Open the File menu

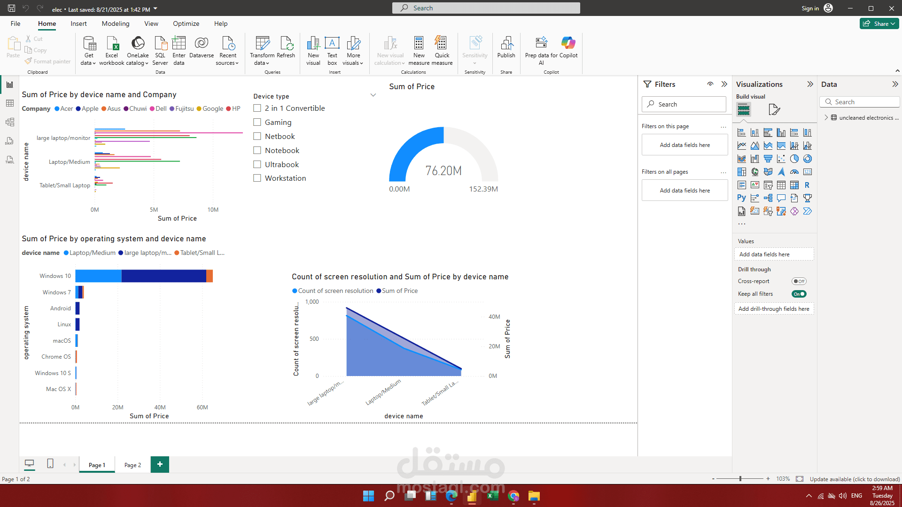tap(16, 23)
